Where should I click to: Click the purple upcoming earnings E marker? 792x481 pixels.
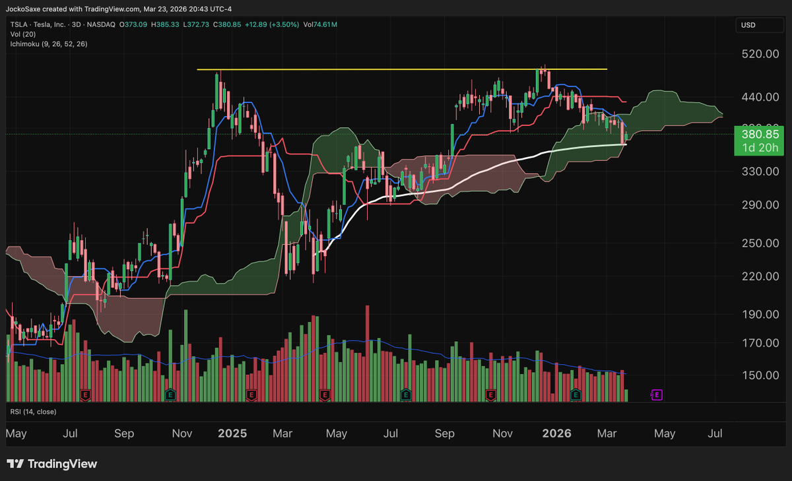tap(656, 395)
